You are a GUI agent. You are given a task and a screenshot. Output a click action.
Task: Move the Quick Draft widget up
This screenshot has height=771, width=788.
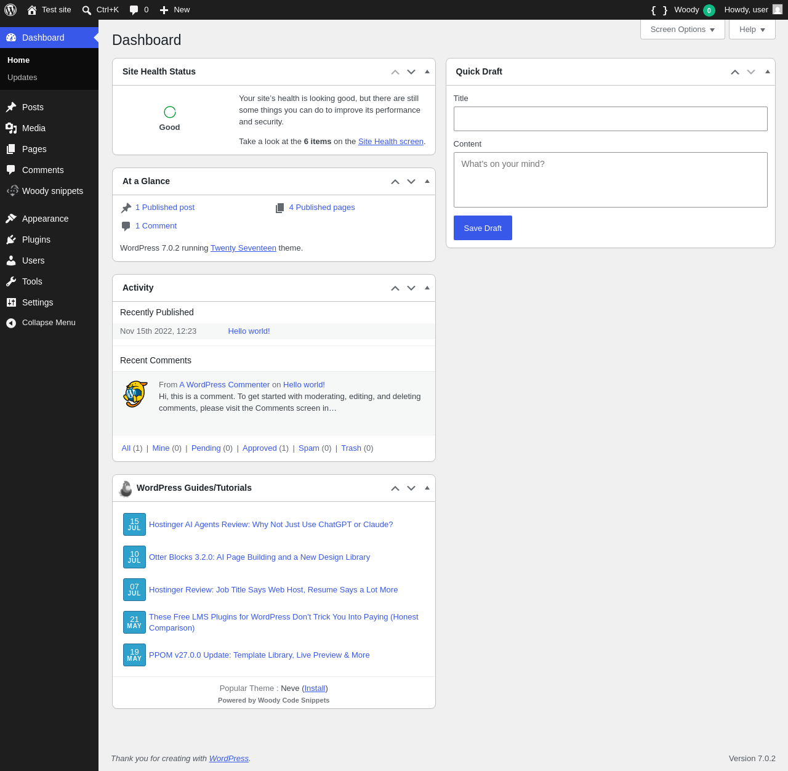point(735,72)
